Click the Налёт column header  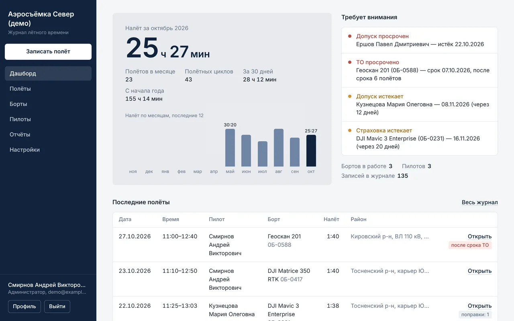(x=331, y=219)
